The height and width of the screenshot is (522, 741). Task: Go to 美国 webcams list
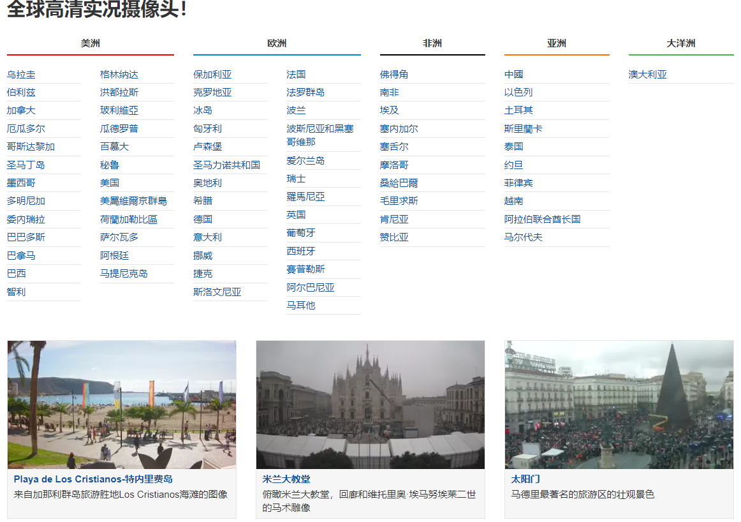tap(110, 183)
